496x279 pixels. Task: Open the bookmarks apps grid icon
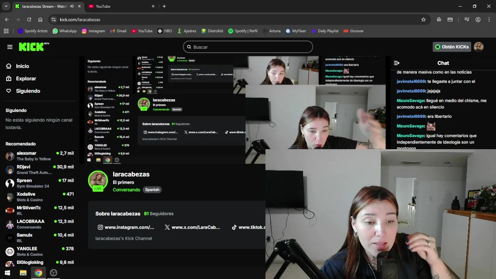tap(6, 31)
